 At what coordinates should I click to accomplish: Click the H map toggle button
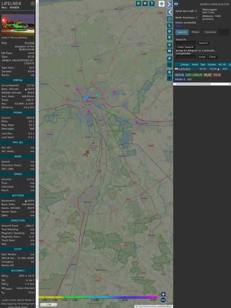point(145,3)
